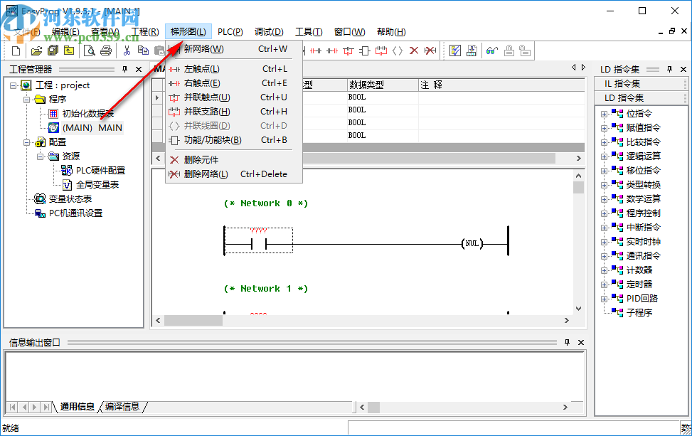Choose 删除元件 menu entry

(x=234, y=160)
